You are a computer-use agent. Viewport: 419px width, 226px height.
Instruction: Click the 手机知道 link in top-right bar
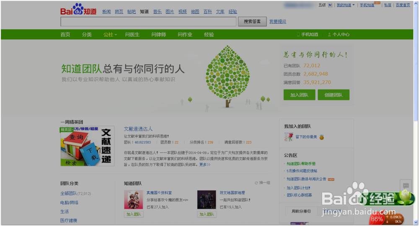point(367,5)
